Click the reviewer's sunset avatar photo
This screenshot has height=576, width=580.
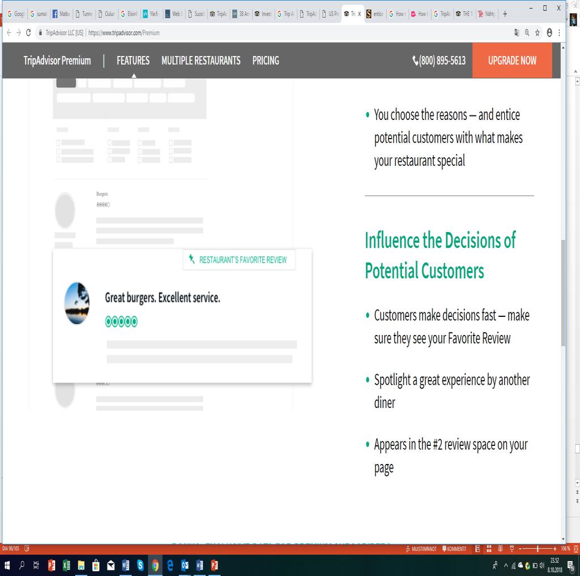click(x=77, y=303)
